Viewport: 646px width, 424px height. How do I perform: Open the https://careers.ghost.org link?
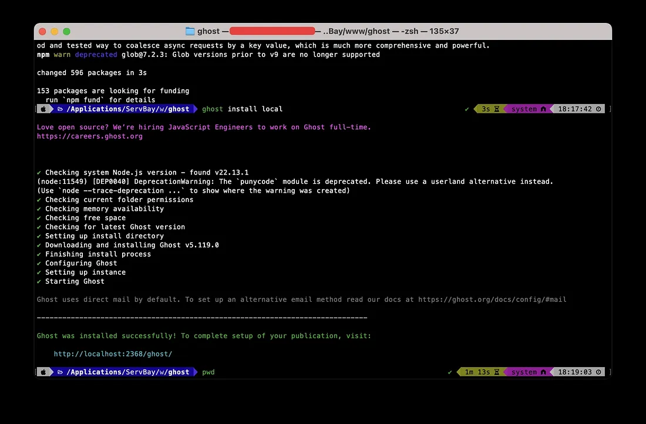click(x=90, y=136)
